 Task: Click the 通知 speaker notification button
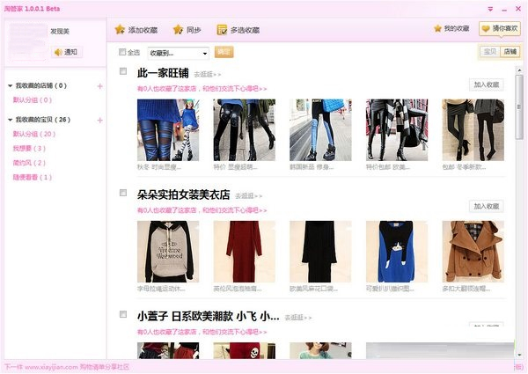tap(65, 52)
